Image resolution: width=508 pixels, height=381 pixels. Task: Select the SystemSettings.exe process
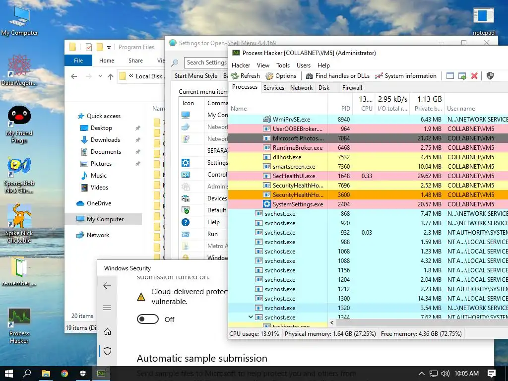click(368, 204)
